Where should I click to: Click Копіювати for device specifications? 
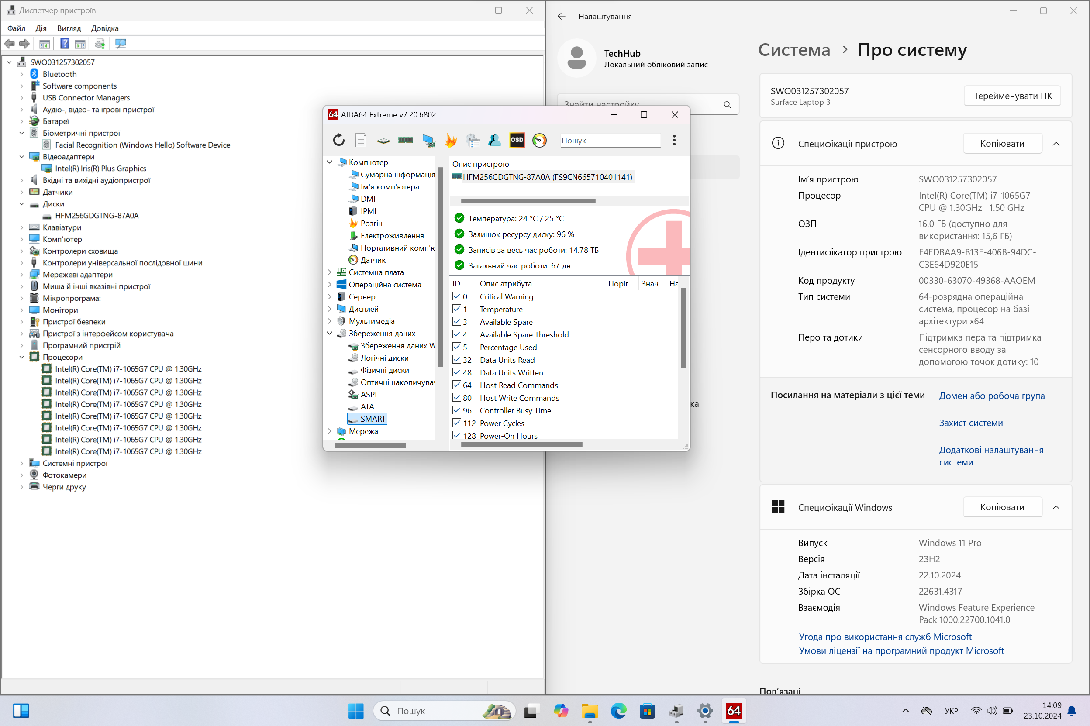[1002, 144]
